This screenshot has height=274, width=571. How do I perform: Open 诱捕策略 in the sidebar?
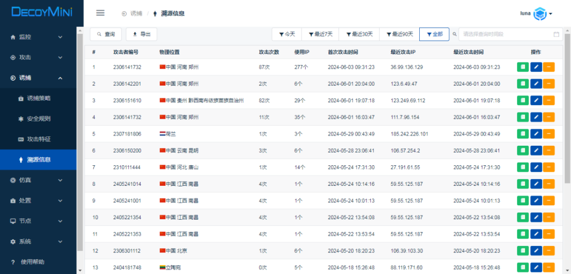[38, 99]
